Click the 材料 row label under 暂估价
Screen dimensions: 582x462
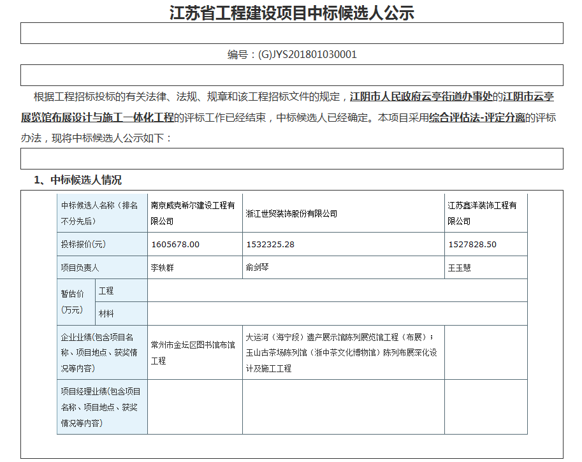point(106,314)
